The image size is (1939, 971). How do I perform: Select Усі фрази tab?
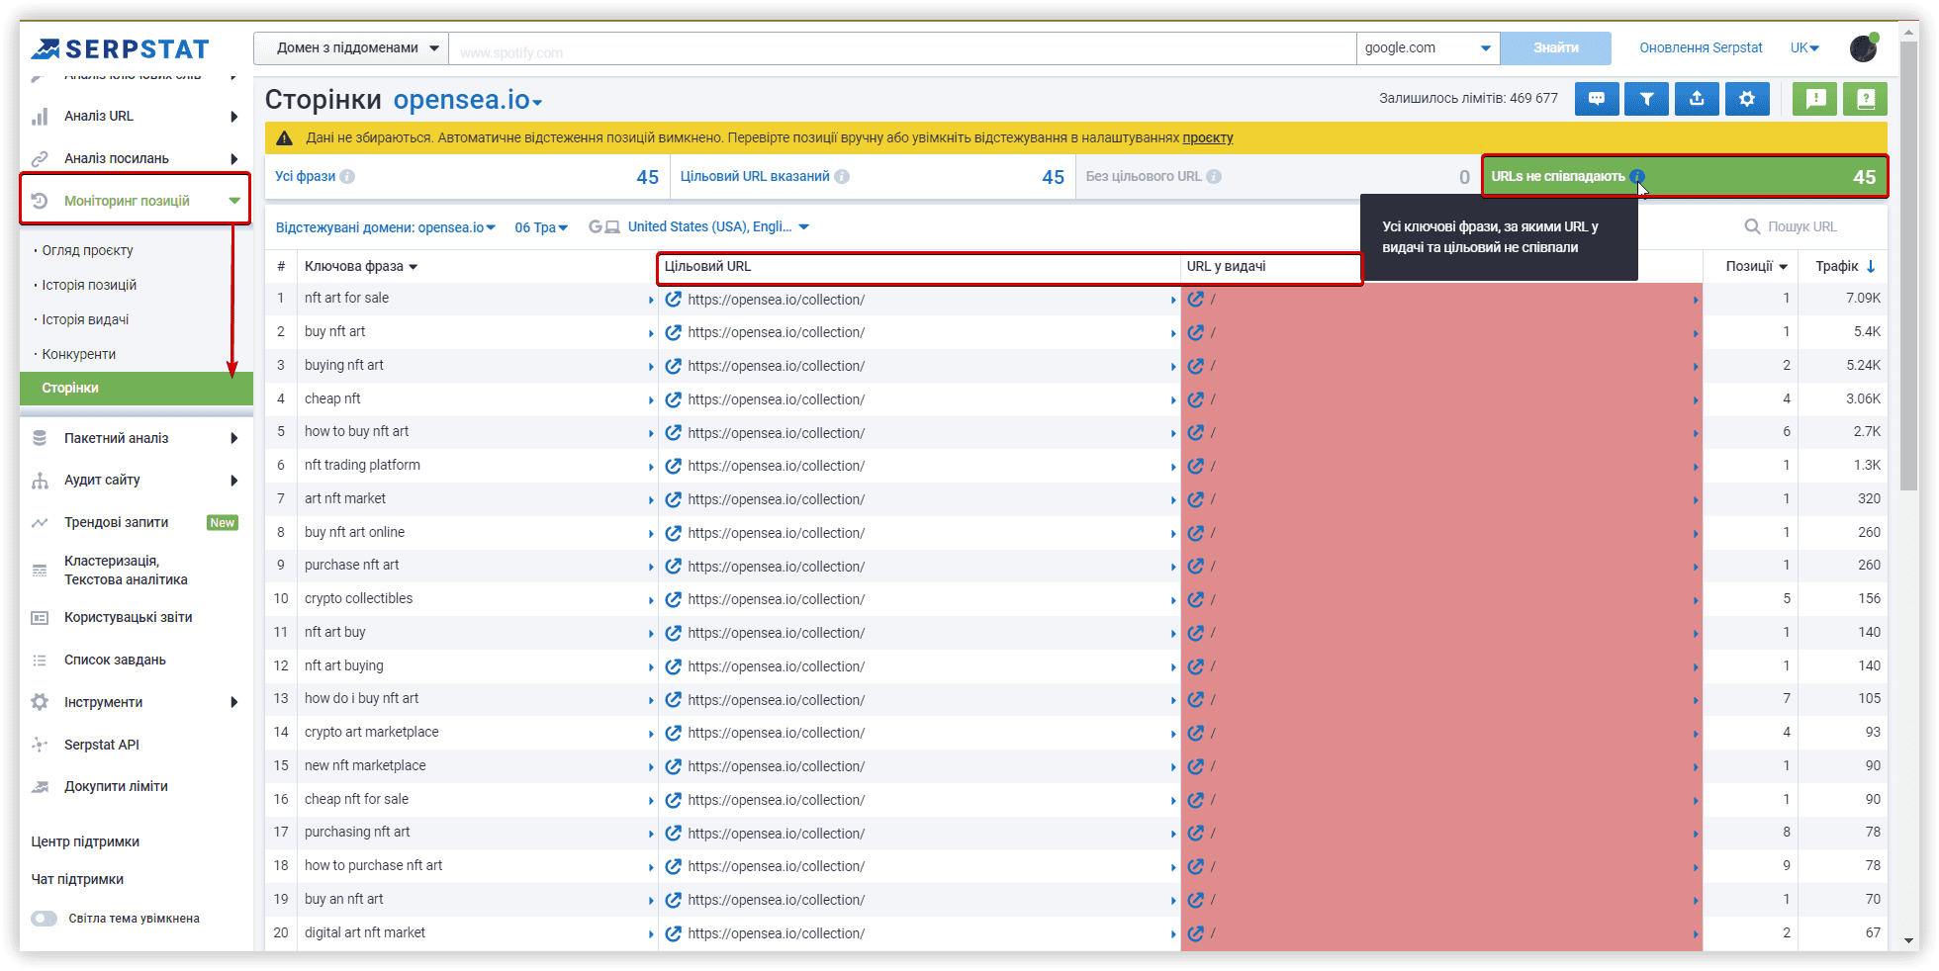click(467, 177)
